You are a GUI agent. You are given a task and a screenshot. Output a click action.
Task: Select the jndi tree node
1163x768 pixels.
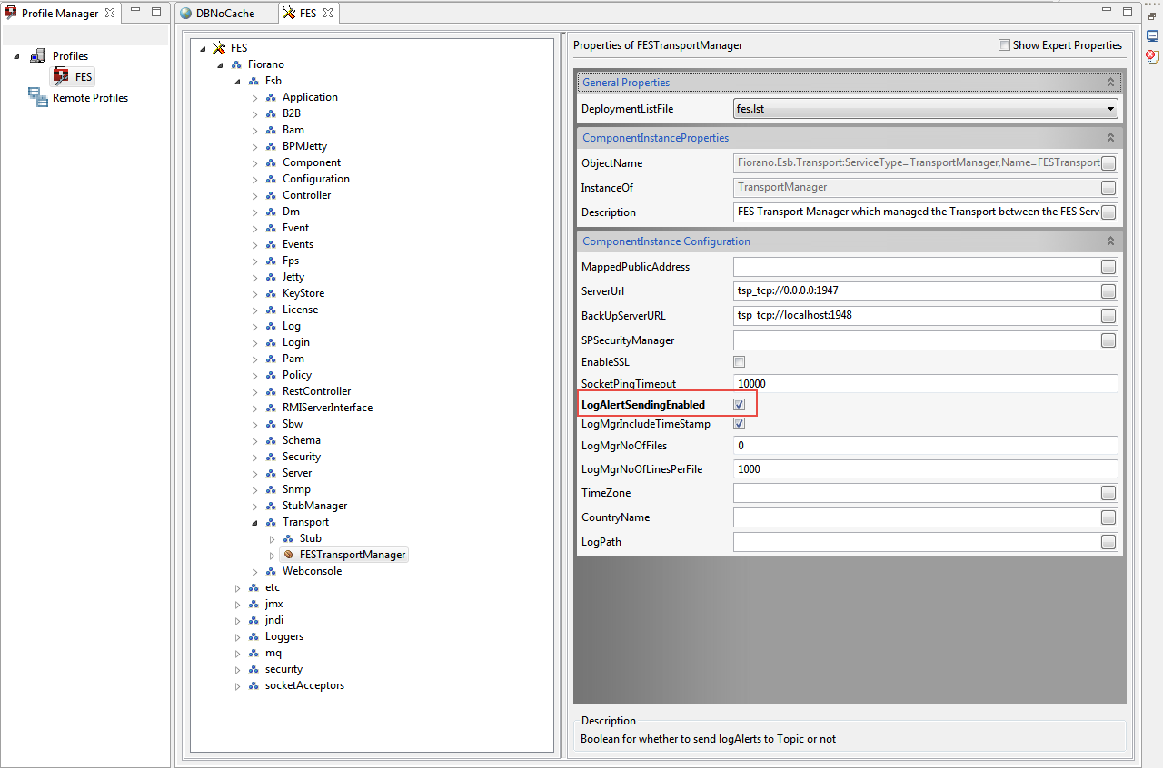pos(274,620)
